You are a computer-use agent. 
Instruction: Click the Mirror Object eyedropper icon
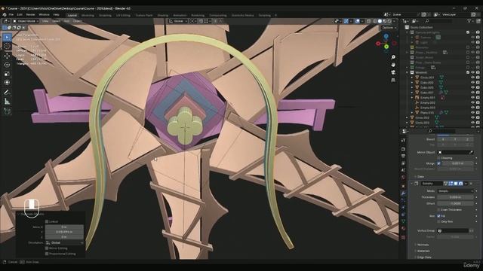tap(471, 152)
